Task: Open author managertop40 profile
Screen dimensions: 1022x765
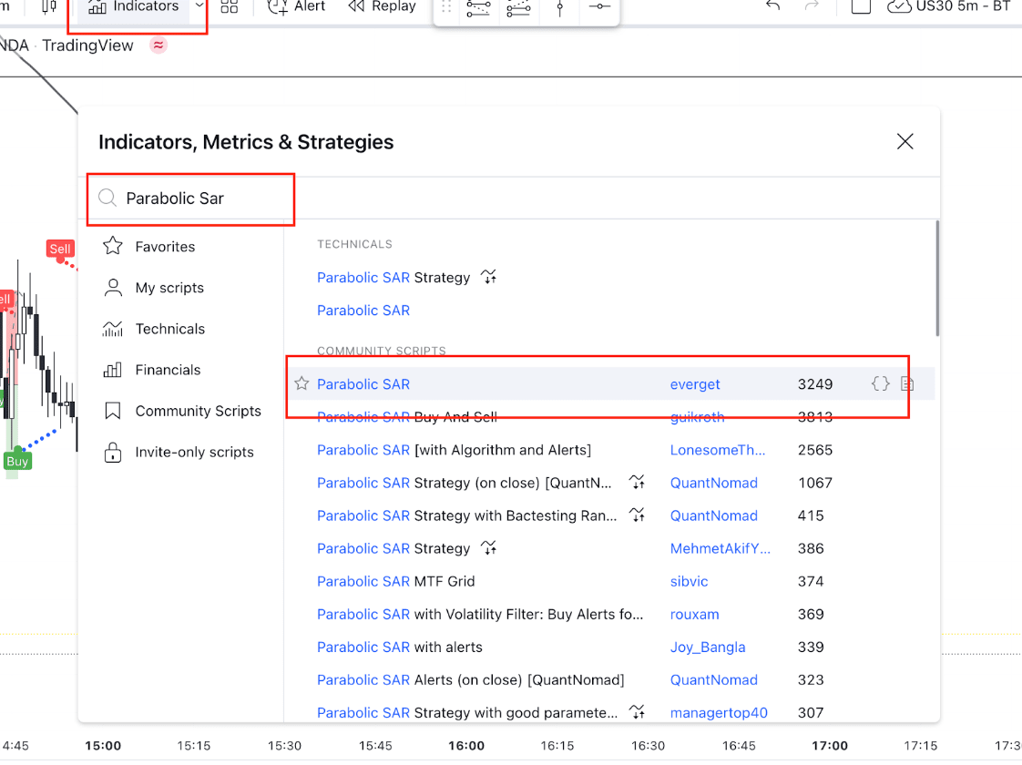Action: click(x=719, y=713)
